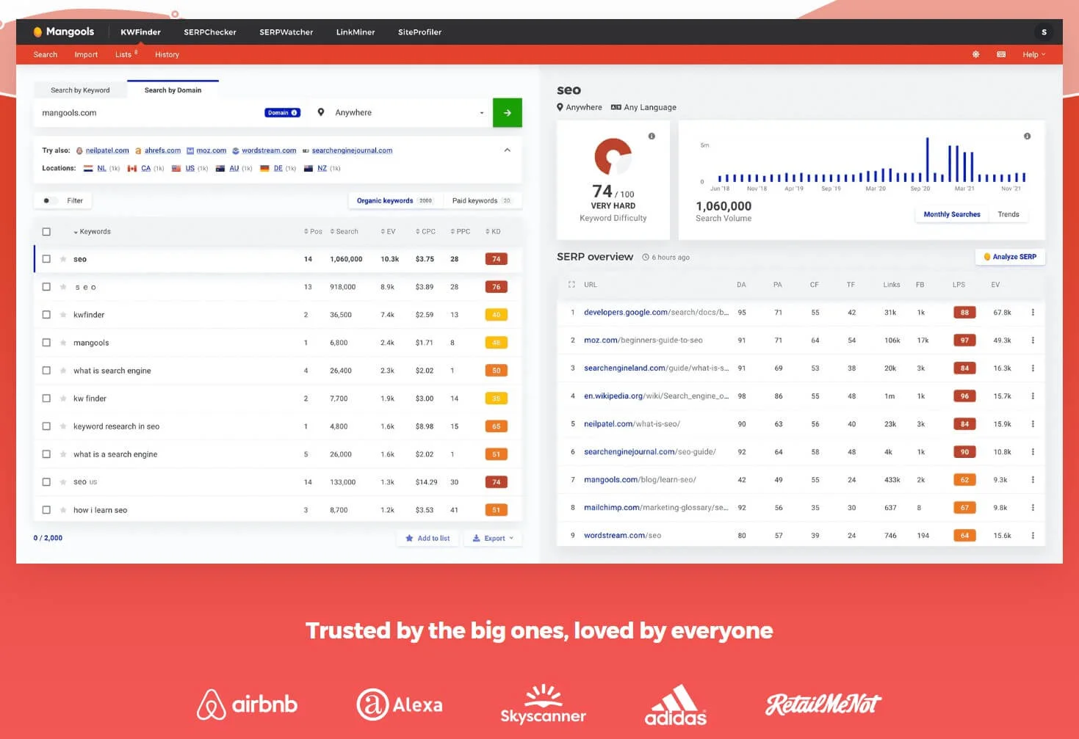Show Trends chart tab
1079x739 pixels.
[1008, 214]
